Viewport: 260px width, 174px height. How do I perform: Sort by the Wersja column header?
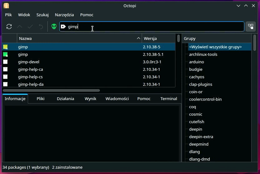point(159,38)
